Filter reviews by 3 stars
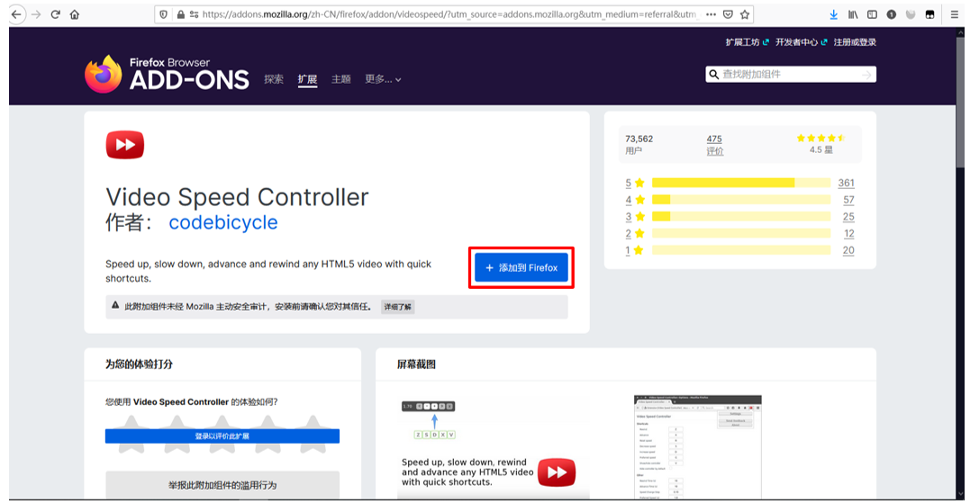The width and height of the screenshot is (970, 504). [635, 216]
